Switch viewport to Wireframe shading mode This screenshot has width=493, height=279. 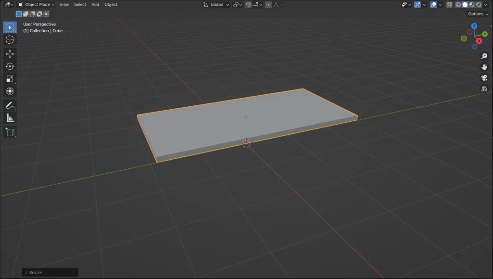click(458, 4)
